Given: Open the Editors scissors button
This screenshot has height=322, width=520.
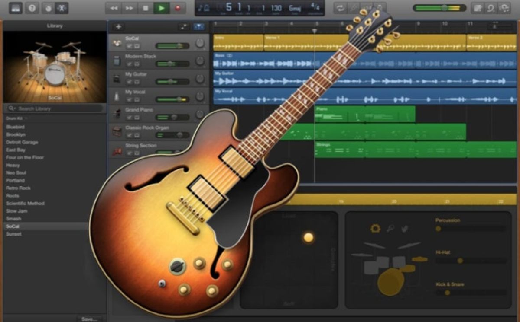Looking at the screenshot, I should tap(62, 8).
